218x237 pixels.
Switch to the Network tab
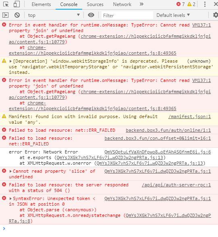point(122,4)
